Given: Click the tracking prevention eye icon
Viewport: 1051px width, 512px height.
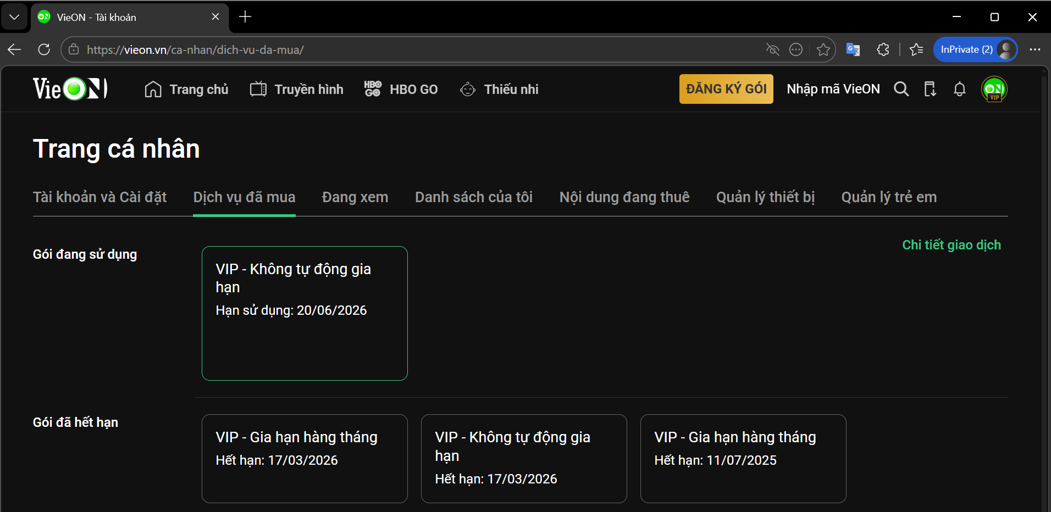Looking at the screenshot, I should 773,49.
